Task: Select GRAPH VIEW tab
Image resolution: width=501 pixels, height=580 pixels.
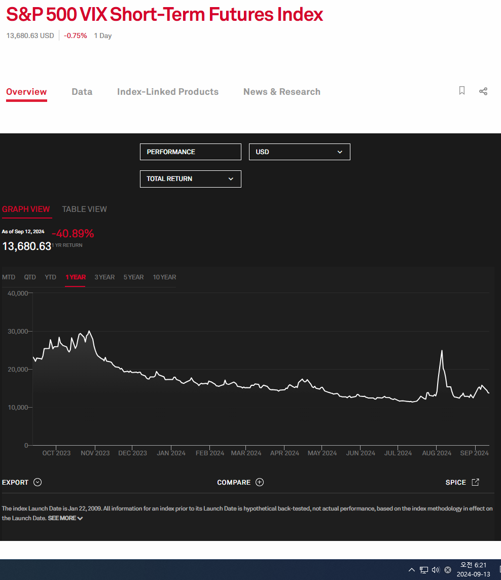Action: point(26,209)
